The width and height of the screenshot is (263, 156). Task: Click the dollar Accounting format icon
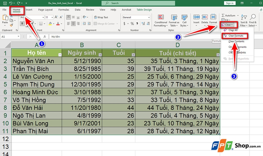[124, 24]
